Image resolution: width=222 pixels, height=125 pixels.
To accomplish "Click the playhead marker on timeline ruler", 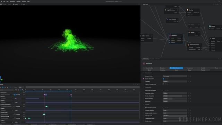I will pyautogui.click(x=71, y=91).
